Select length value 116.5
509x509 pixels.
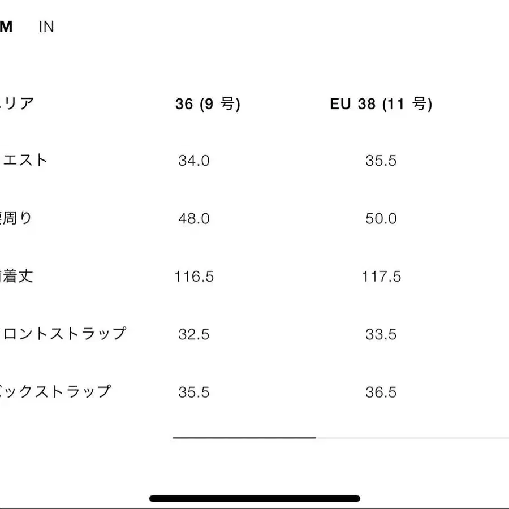pyautogui.click(x=193, y=277)
